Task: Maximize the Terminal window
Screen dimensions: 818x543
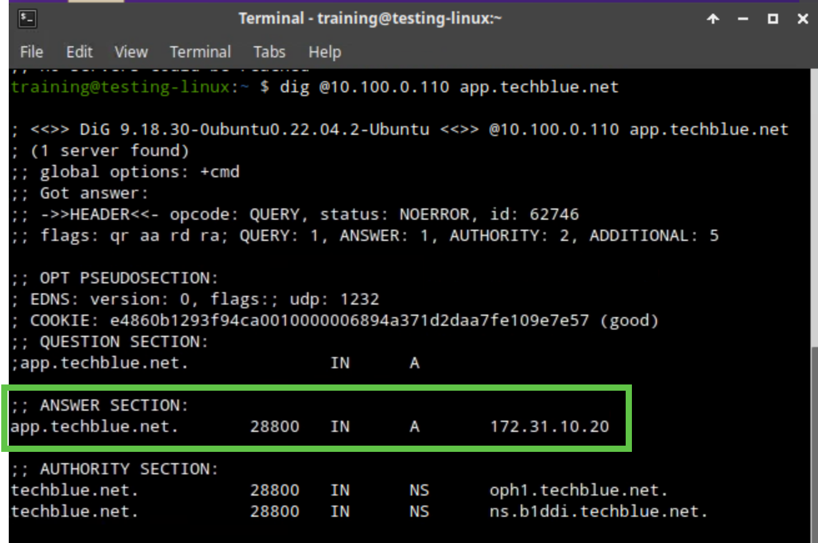Action: (773, 19)
